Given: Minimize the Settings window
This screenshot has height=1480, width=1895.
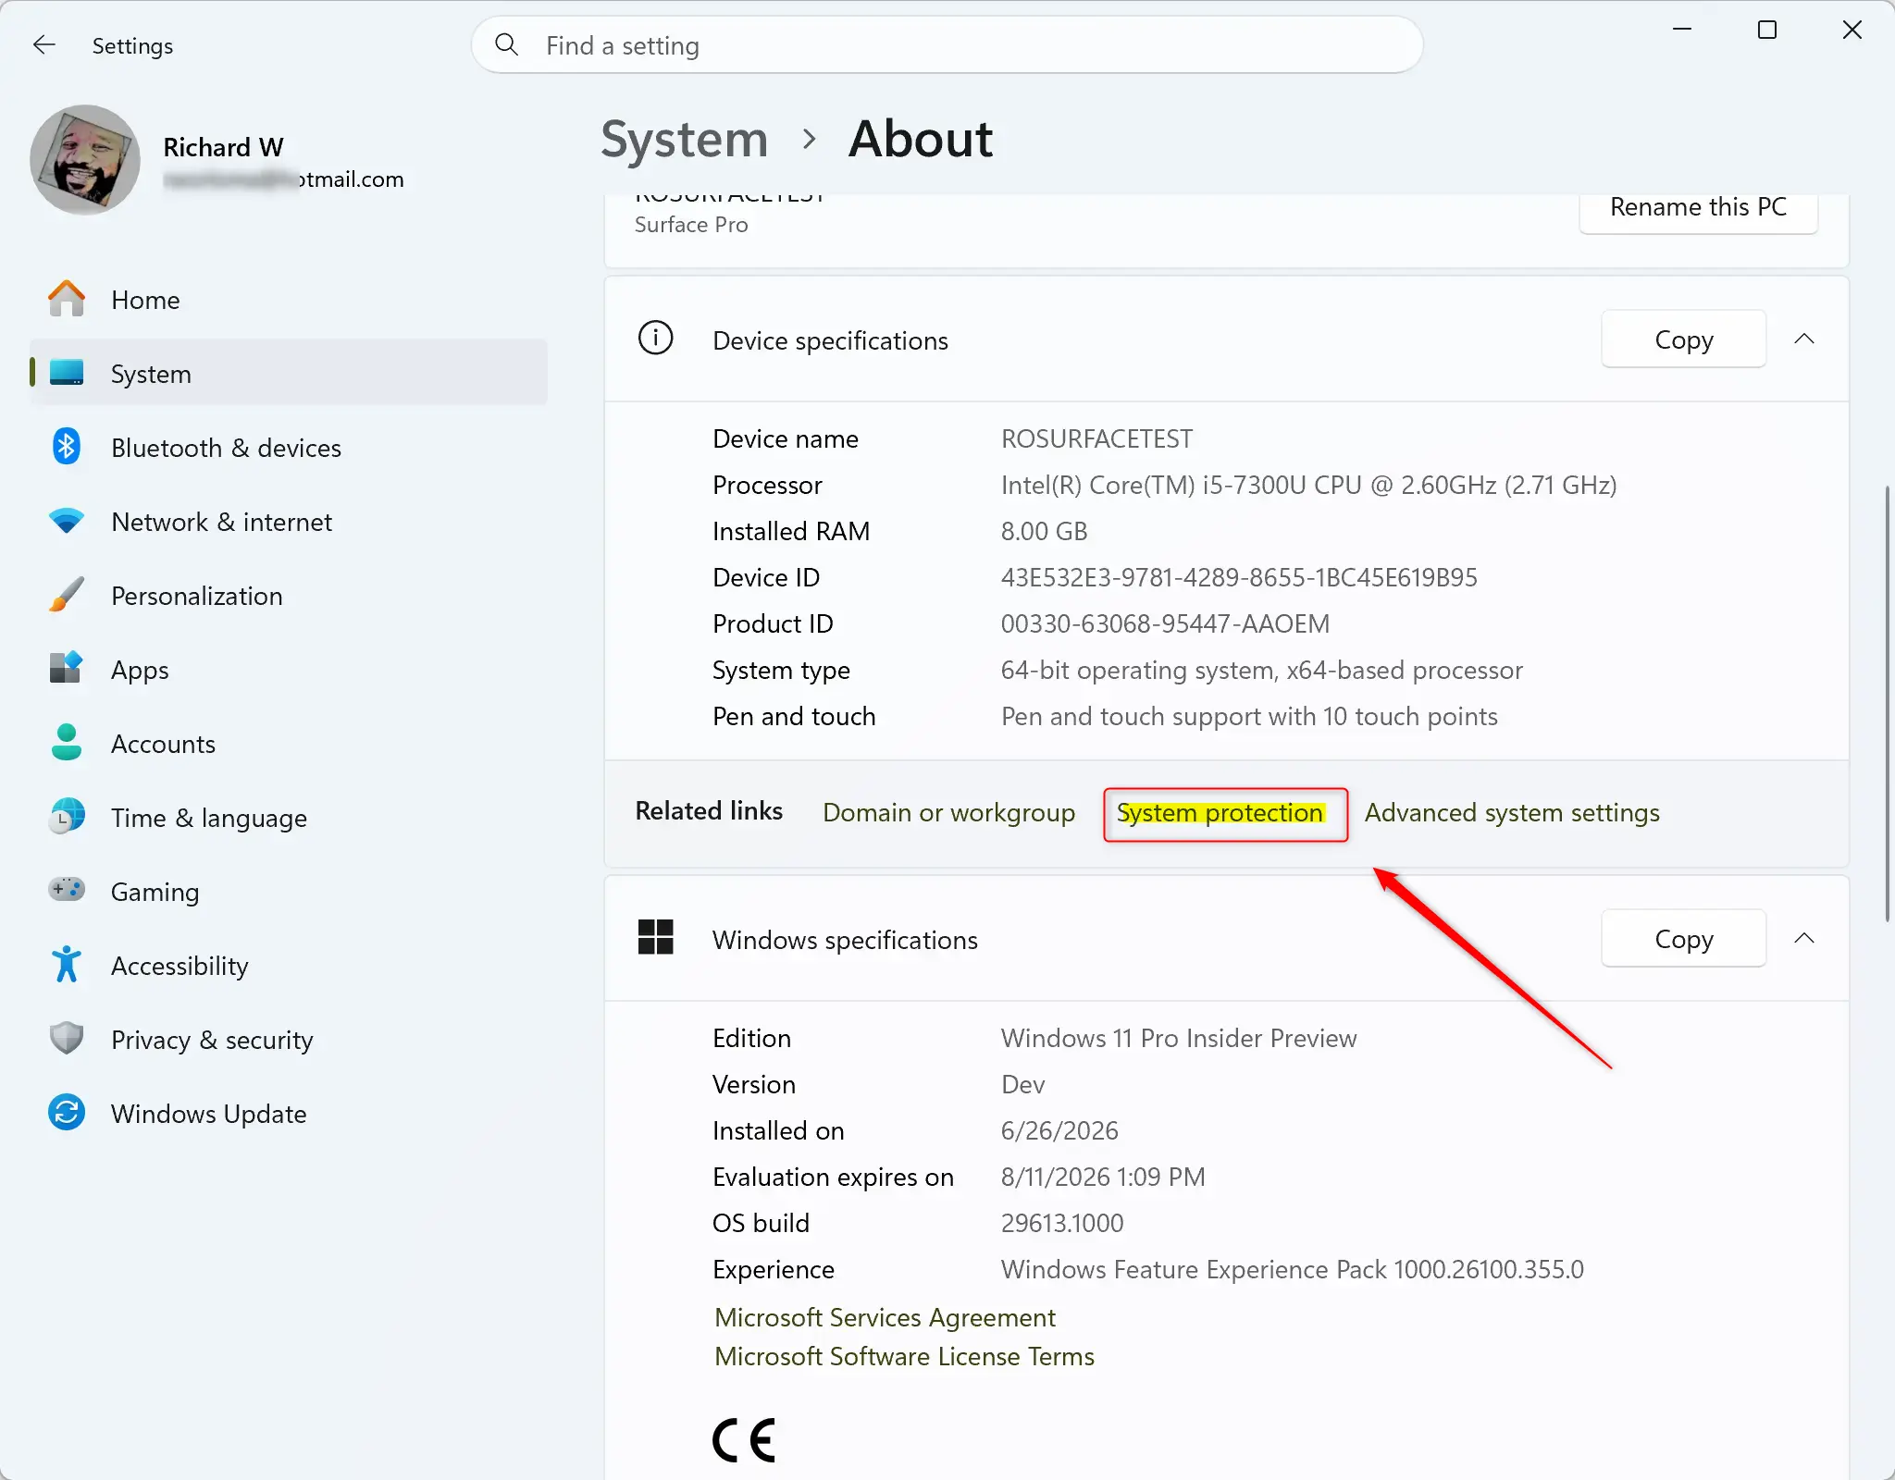Looking at the screenshot, I should (x=1682, y=30).
